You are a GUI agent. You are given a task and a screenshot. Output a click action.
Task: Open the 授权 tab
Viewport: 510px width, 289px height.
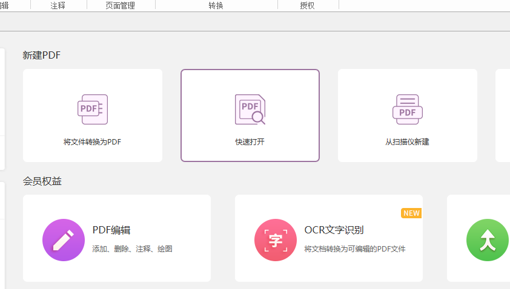307,5
